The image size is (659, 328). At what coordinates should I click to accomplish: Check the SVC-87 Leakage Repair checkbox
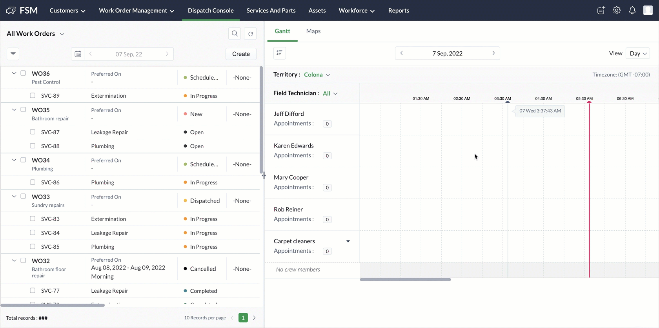tap(33, 132)
